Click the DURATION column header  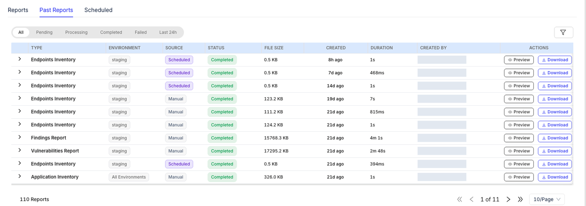382,48
